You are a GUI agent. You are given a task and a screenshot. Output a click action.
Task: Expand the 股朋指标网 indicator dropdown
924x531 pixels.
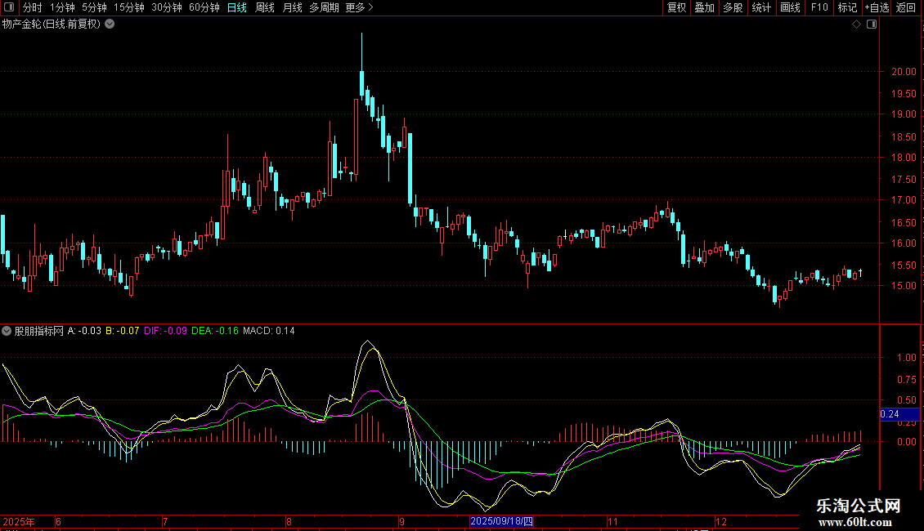tap(7, 331)
